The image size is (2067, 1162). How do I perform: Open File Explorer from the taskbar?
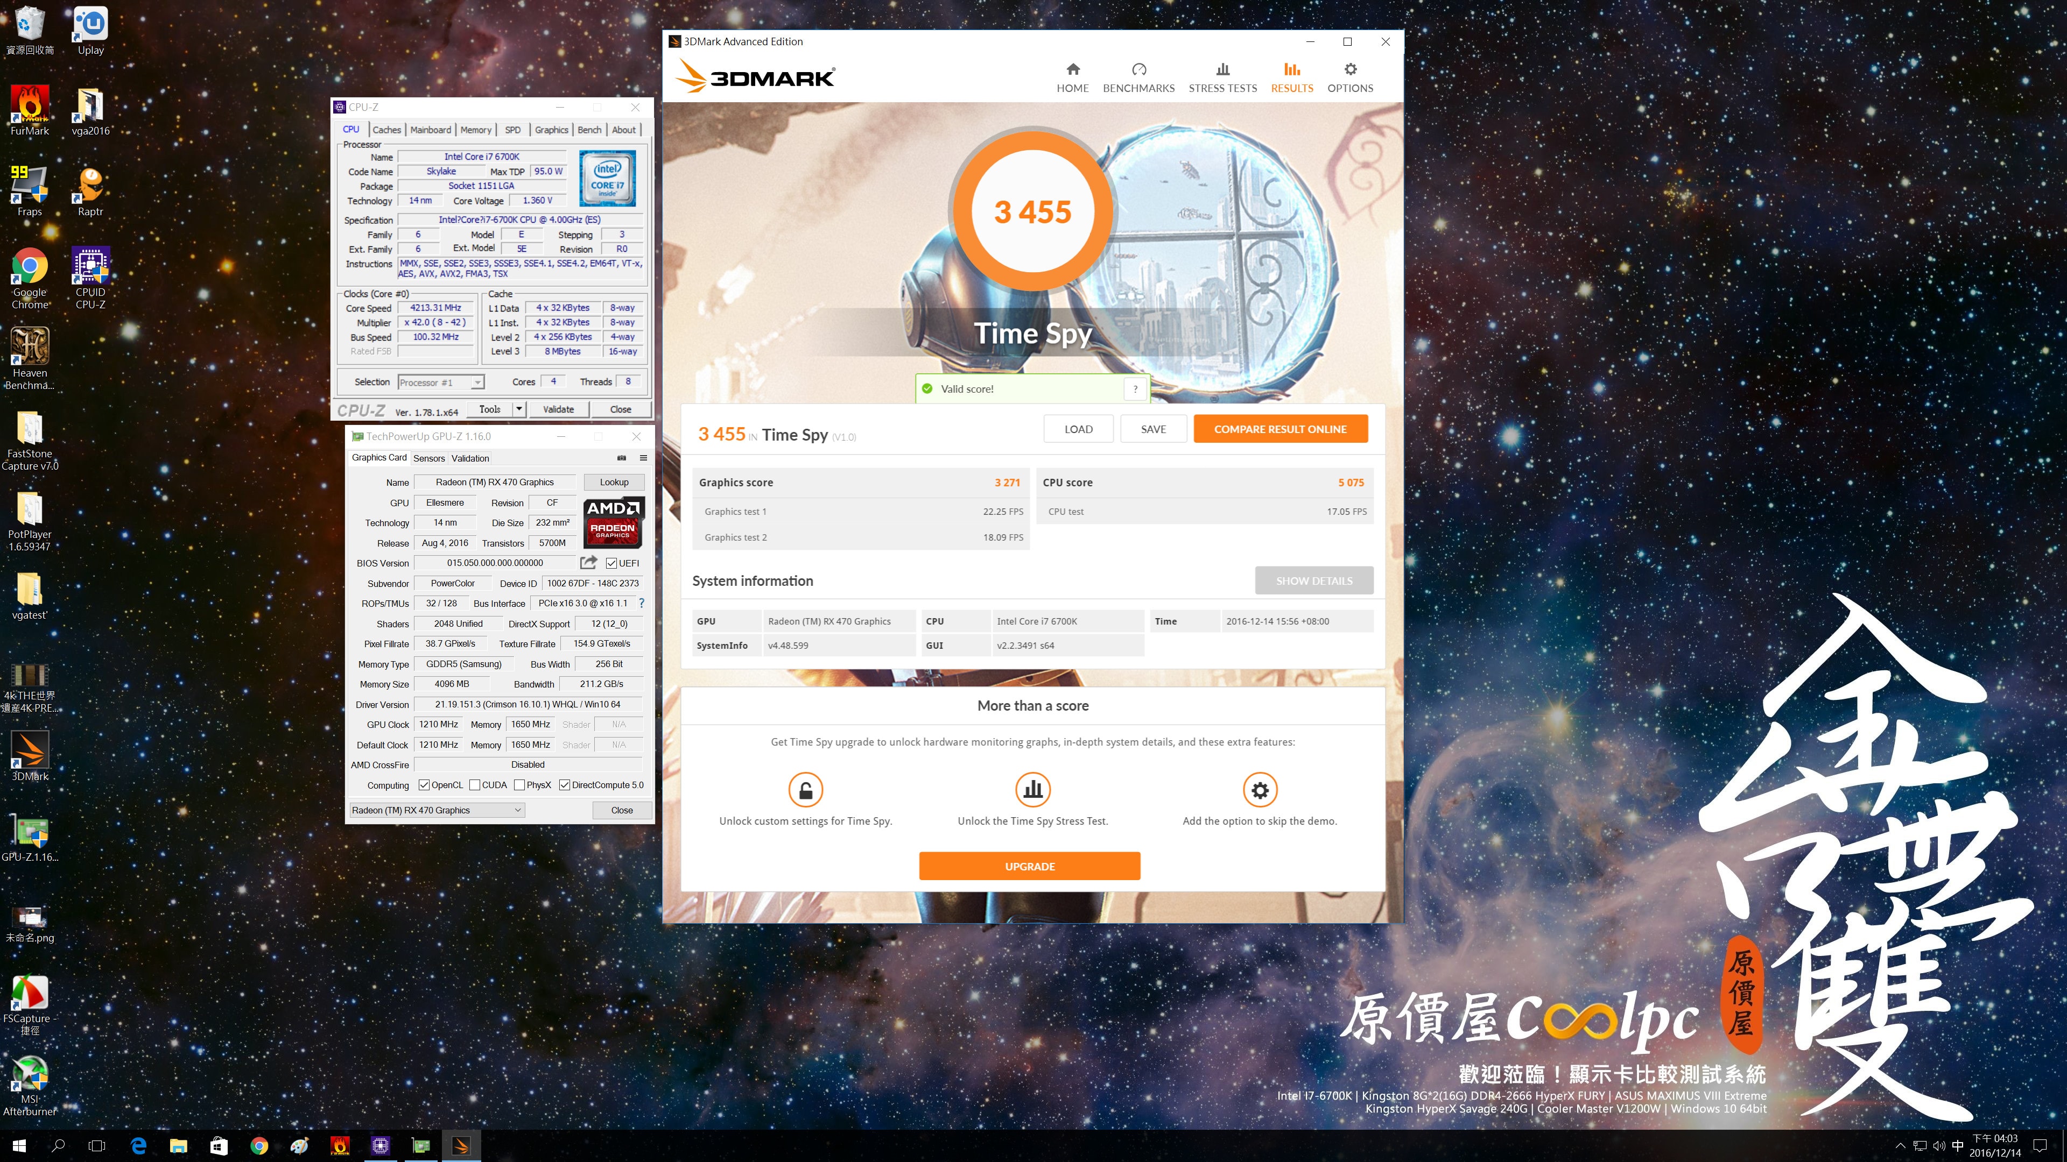click(x=178, y=1145)
